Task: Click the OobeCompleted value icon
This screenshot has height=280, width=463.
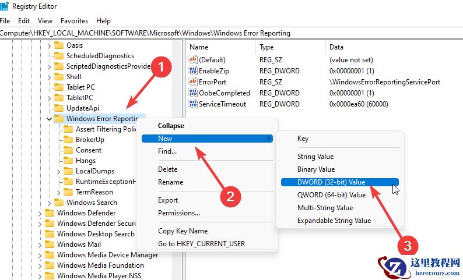Action: coord(194,93)
